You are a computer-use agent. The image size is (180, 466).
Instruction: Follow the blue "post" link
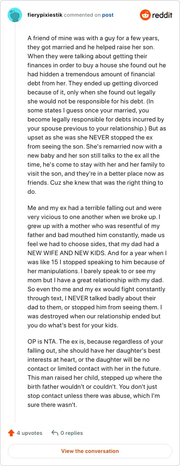tap(108, 15)
